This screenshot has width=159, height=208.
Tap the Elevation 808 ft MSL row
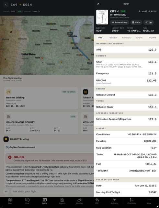pos(126,141)
